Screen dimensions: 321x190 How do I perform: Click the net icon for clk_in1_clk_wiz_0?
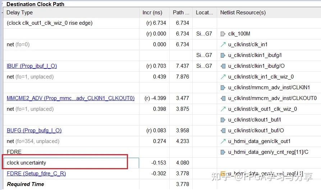pyautogui.click(x=223, y=77)
